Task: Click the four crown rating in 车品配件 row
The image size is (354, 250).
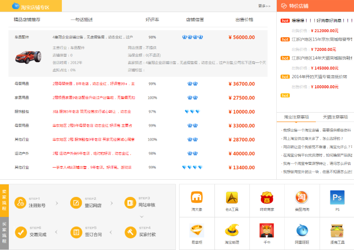Action: [x=193, y=37]
